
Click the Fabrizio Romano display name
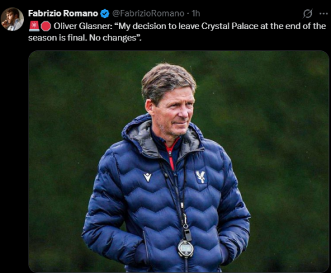(x=63, y=13)
